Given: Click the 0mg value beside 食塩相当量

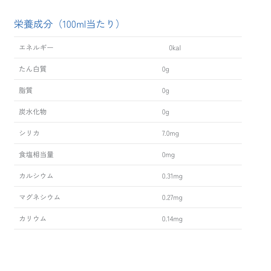Looking at the screenshot, I should (168, 155).
